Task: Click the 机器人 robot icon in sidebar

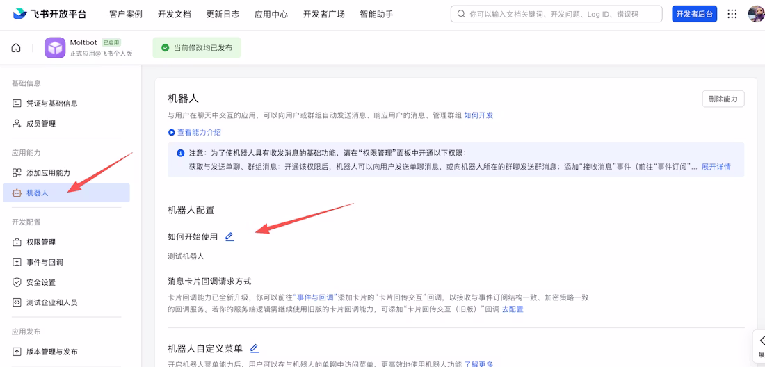Action: coord(17,193)
